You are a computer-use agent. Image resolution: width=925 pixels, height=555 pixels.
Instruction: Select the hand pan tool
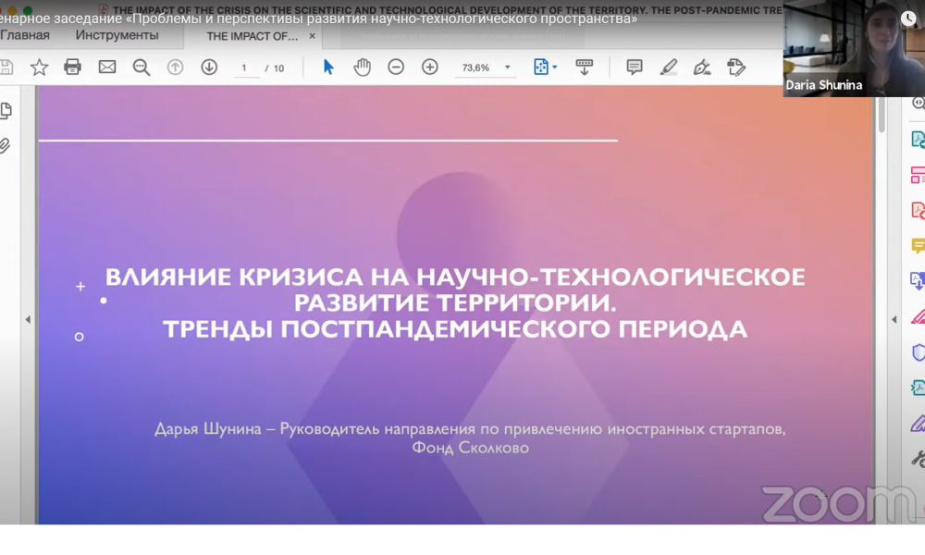(362, 68)
